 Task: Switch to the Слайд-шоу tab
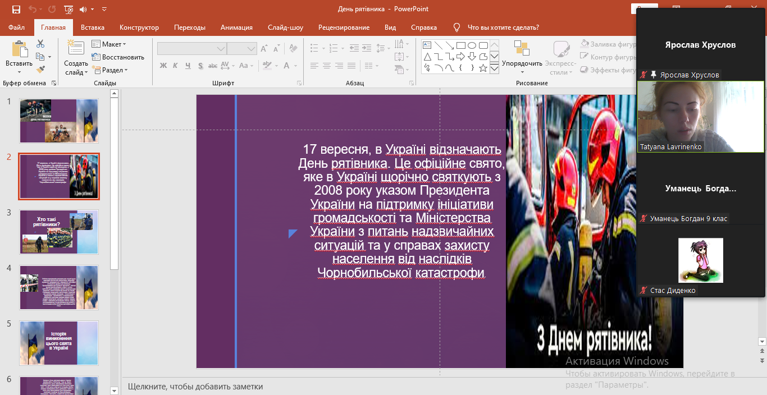pos(285,27)
